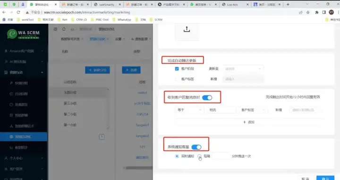340x180 pixels.
Task: Select the 第三小组 group row
Action: tap(79, 103)
